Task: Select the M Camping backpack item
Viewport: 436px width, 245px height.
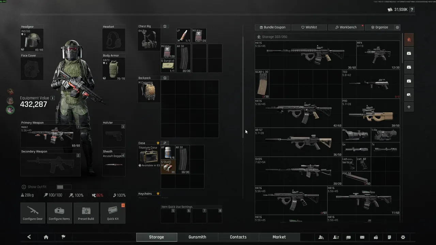Action: [x=149, y=91]
